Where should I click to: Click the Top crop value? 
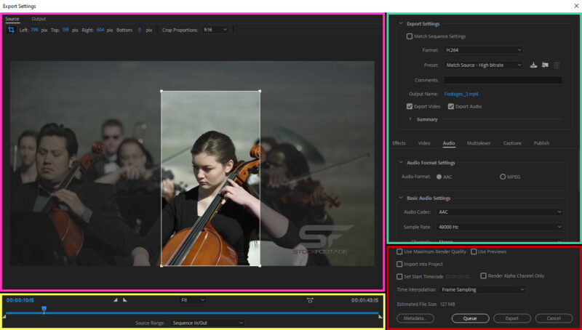(x=65, y=30)
